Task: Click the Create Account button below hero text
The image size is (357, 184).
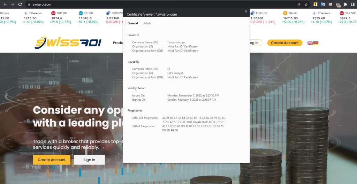Action: coord(52,160)
